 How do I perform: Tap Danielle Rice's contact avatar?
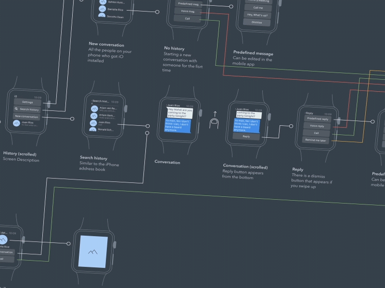[103, 9]
